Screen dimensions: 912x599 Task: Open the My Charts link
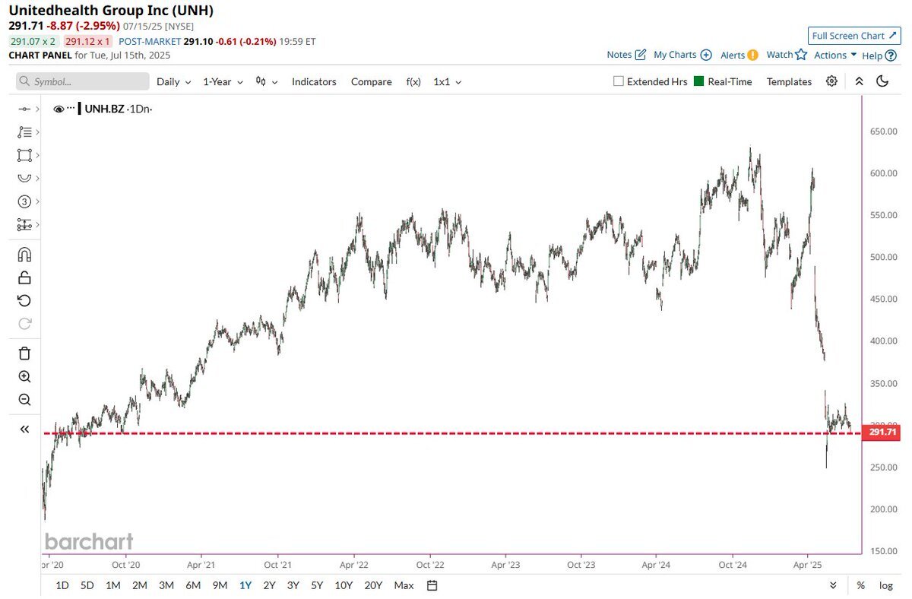[675, 55]
